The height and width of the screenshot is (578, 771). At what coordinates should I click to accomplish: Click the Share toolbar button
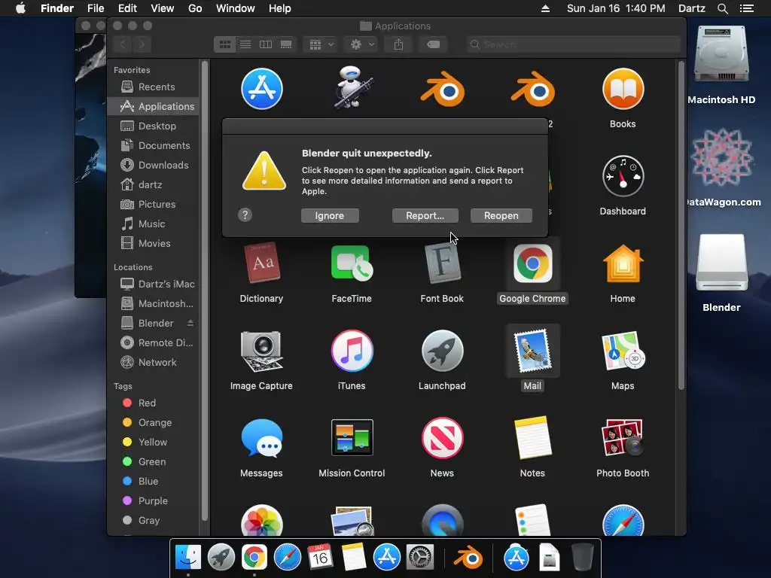pos(398,44)
